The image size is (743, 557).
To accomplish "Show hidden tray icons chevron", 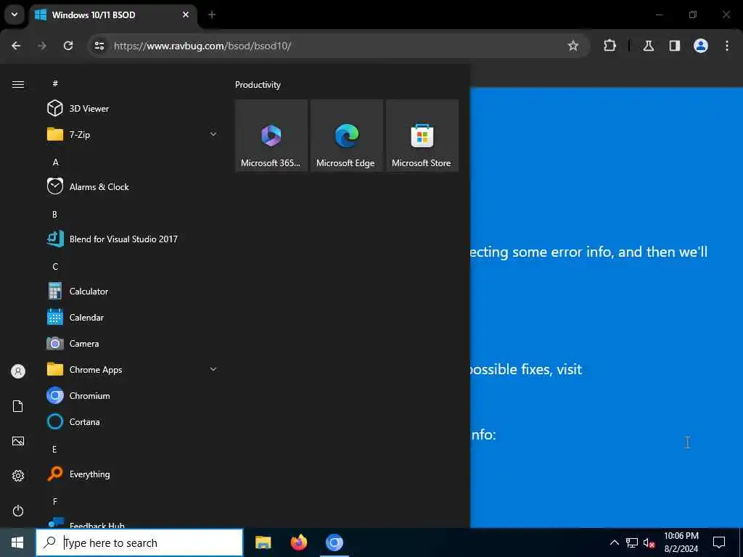I will pos(614,542).
